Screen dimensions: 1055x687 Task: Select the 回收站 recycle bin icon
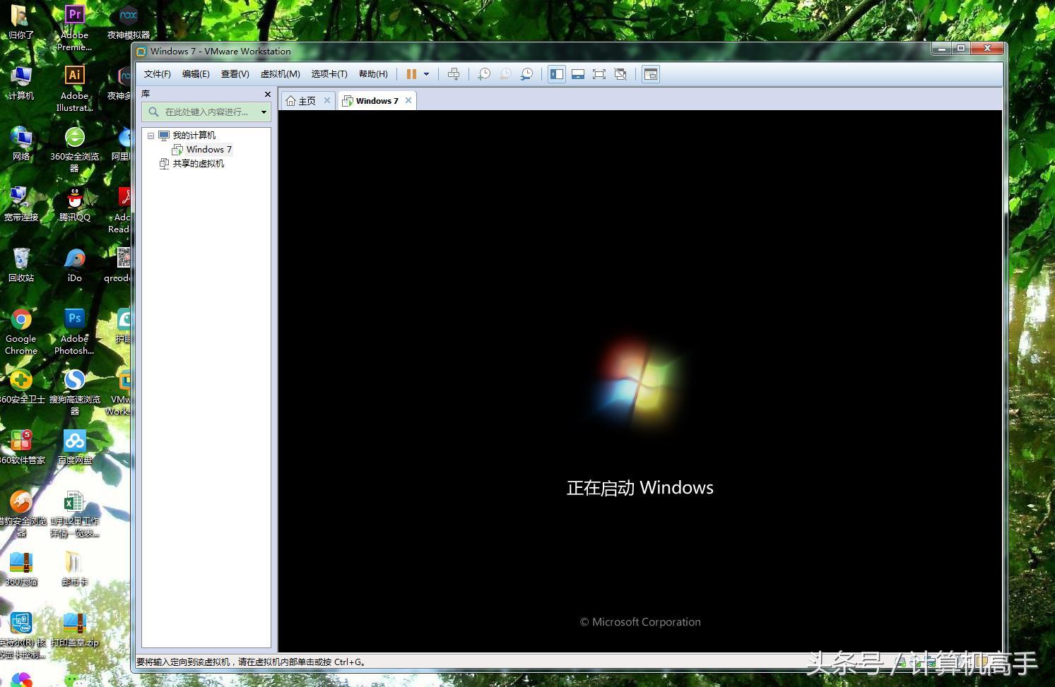click(x=21, y=264)
